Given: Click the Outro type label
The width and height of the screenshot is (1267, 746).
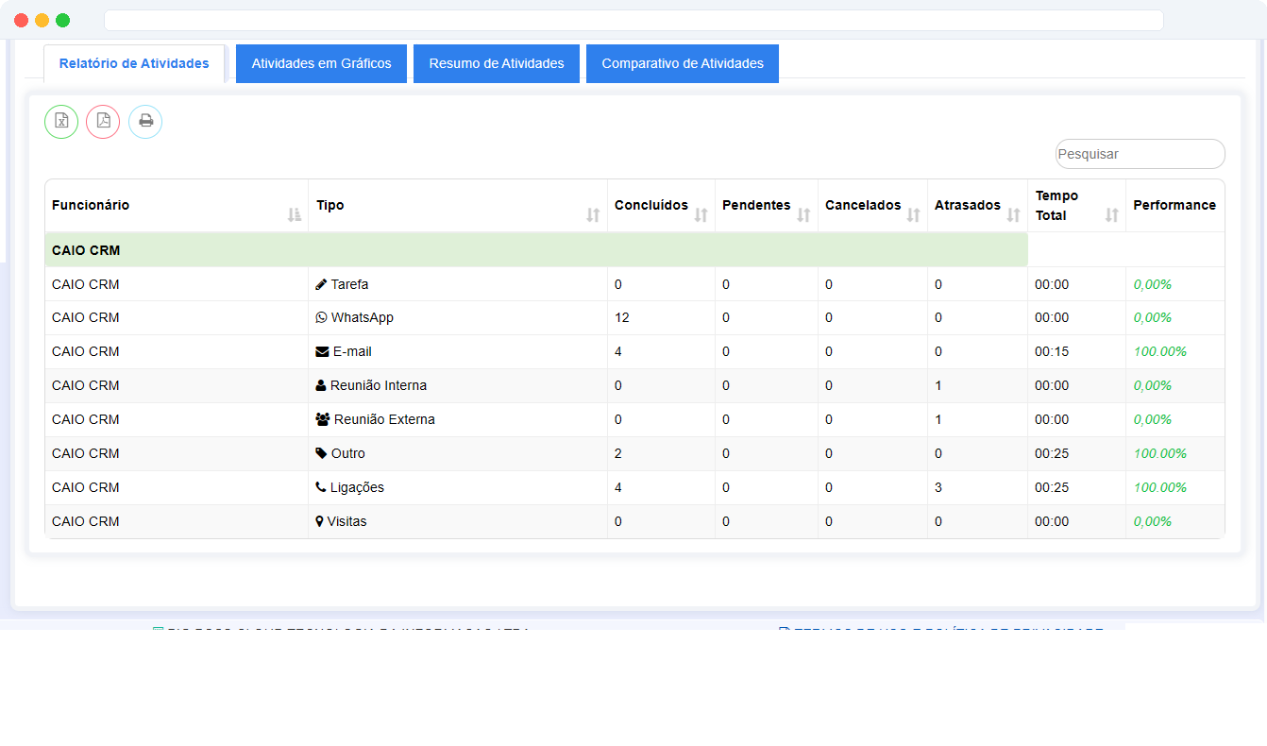Looking at the screenshot, I should pyautogui.click(x=348, y=454).
